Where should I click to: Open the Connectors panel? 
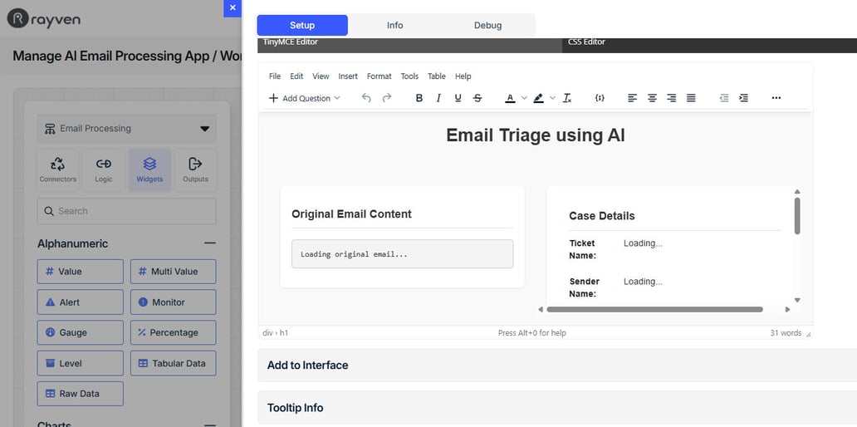pos(58,169)
